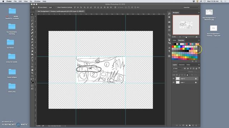The image size is (229, 128).
Task: Switch to the Paths tab
Action: [x=188, y=65]
